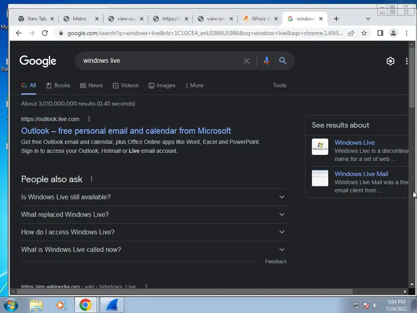Click the scrollbar down arrow
The width and height of the screenshot is (417, 313).
pyautogui.click(x=412, y=284)
